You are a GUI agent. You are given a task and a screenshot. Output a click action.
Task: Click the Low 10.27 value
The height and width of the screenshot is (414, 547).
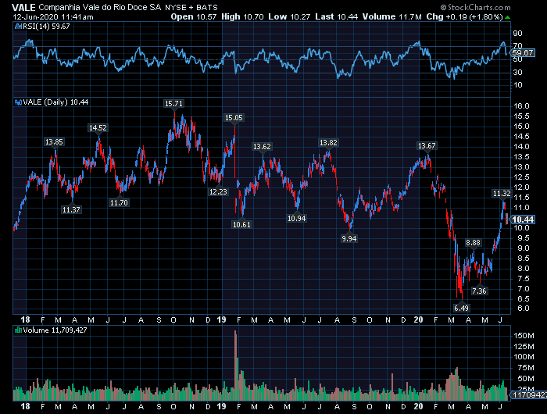pos(289,16)
